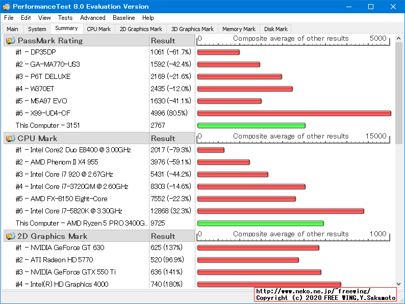
Task: Select the Intel(R) HD Graphics 4000 row
Action: [77, 284]
